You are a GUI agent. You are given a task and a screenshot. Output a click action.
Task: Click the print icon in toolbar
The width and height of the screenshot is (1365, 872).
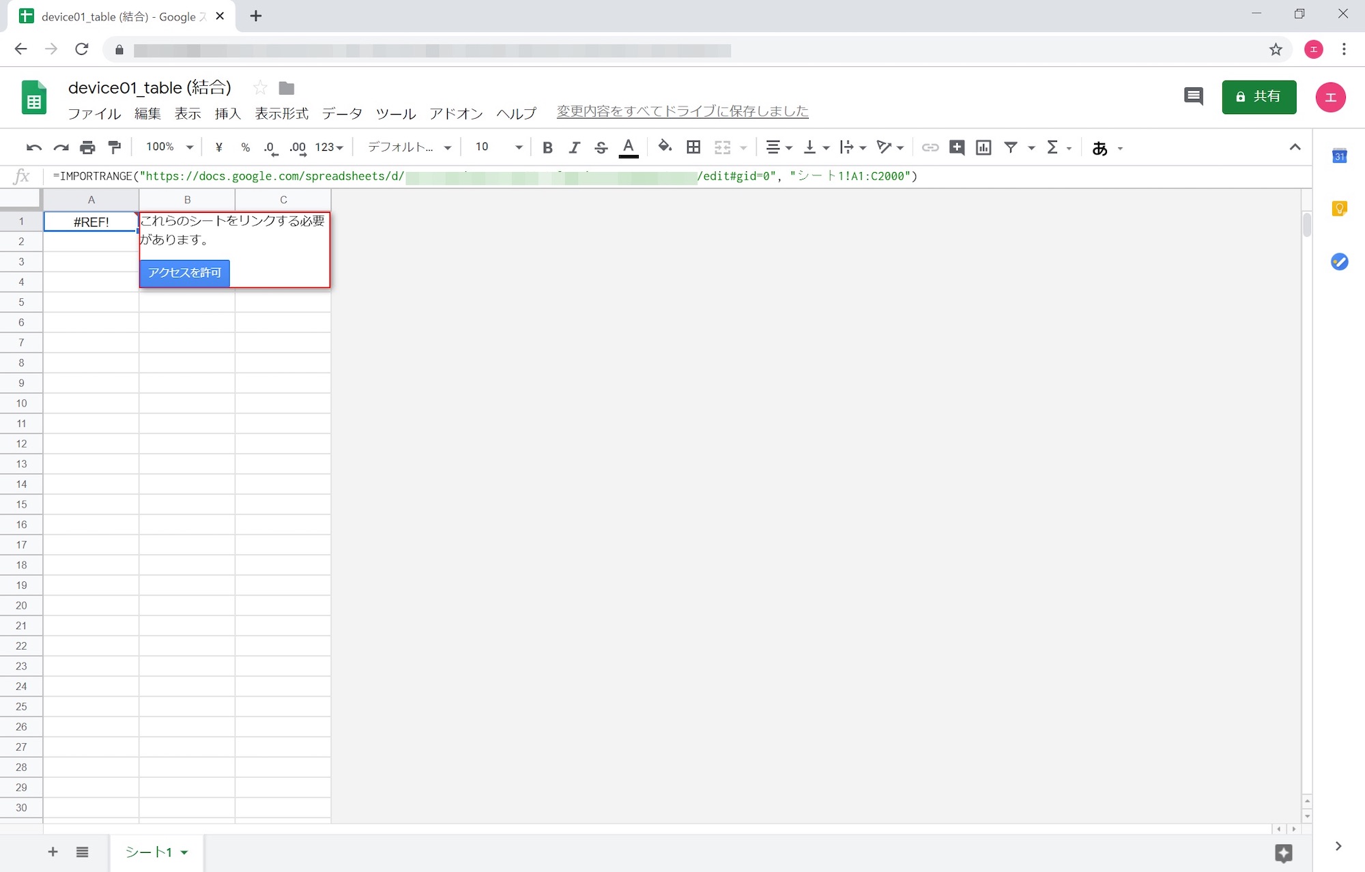[x=87, y=147]
